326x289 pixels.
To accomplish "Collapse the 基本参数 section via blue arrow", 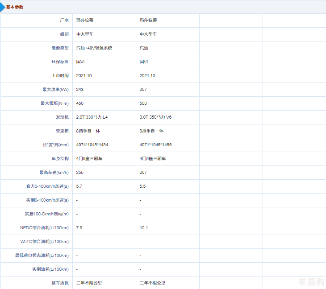I will coord(2,7).
